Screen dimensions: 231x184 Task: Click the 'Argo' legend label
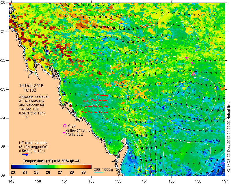click(72, 126)
